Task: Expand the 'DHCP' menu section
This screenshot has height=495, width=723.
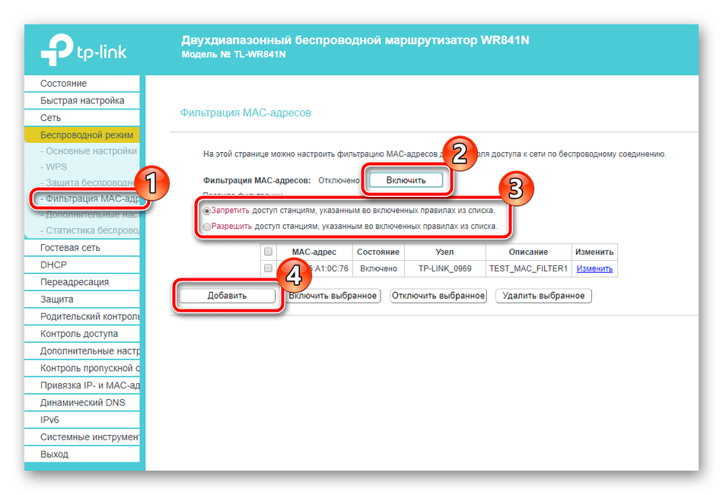Action: [53, 265]
